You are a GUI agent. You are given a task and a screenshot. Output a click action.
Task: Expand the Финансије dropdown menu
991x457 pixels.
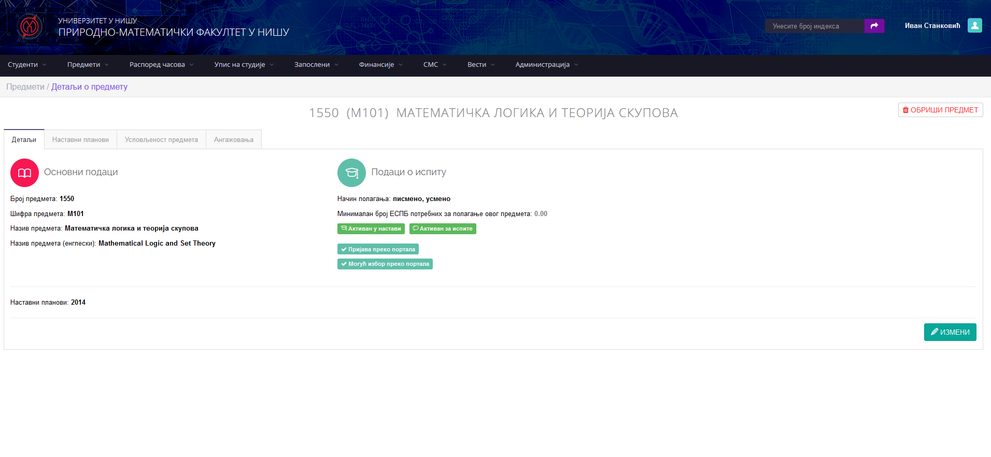(380, 65)
